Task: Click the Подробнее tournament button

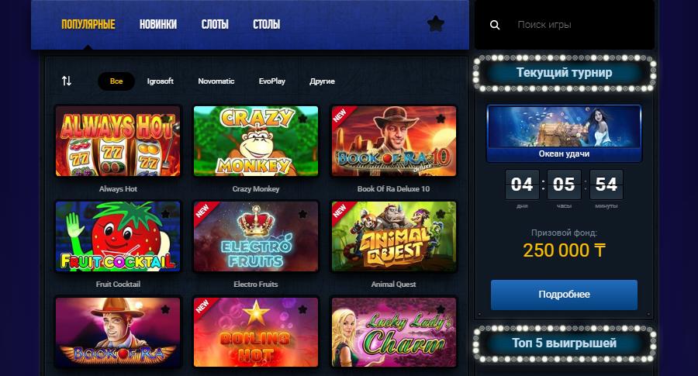Action: 564,295
